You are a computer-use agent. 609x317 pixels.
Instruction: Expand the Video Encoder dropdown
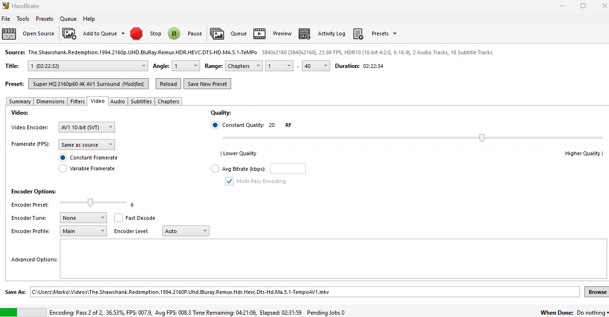point(87,127)
